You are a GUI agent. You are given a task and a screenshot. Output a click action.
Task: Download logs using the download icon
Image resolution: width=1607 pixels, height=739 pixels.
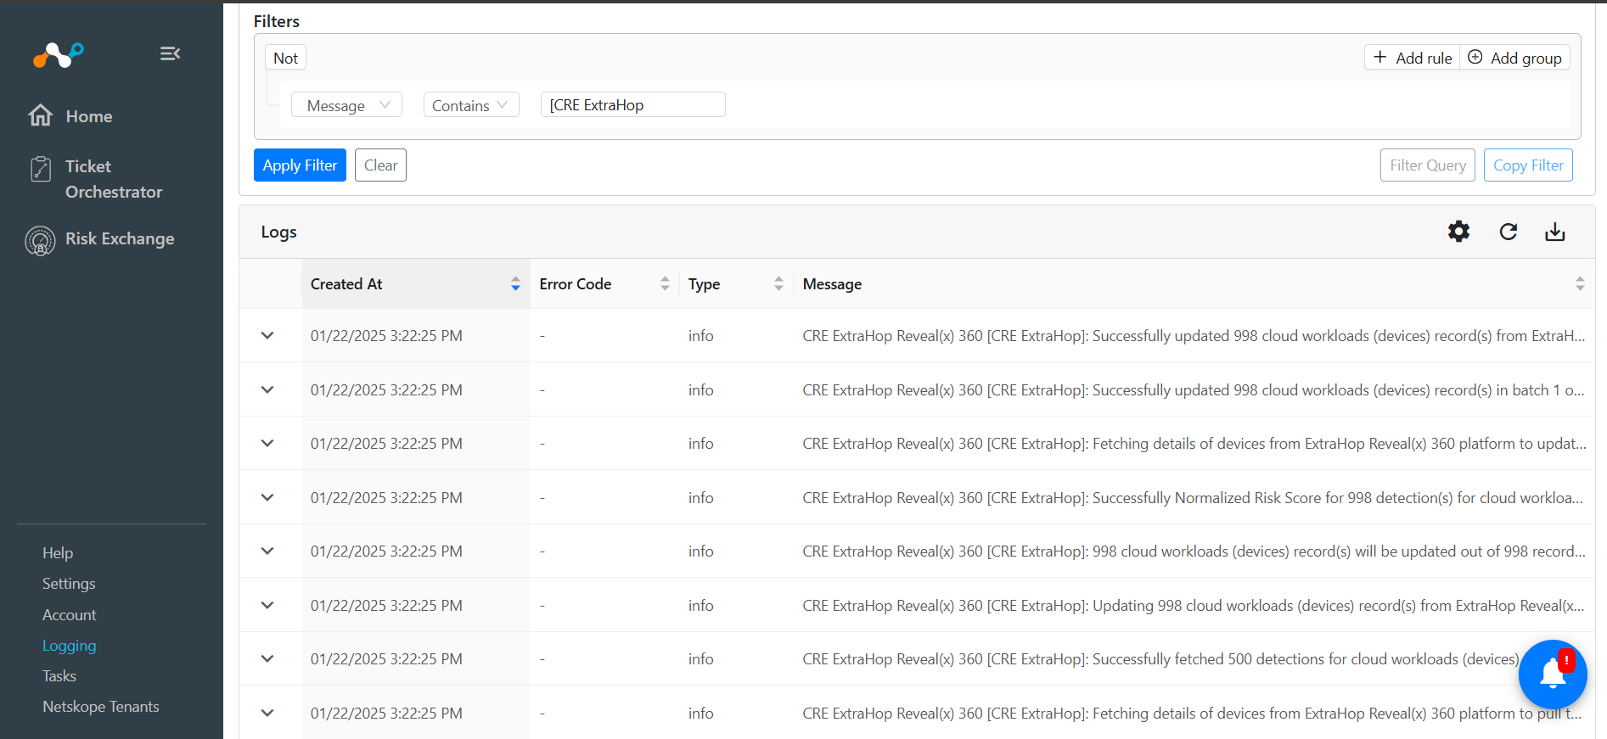[x=1554, y=232]
